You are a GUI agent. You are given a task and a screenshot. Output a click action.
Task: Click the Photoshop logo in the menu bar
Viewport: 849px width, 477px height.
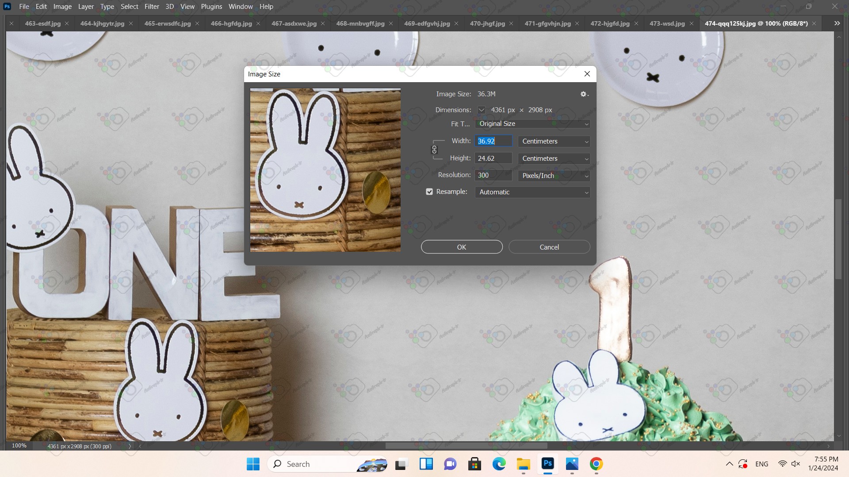click(7, 6)
